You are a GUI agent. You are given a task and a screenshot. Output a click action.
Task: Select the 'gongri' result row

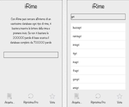coord(98,79)
